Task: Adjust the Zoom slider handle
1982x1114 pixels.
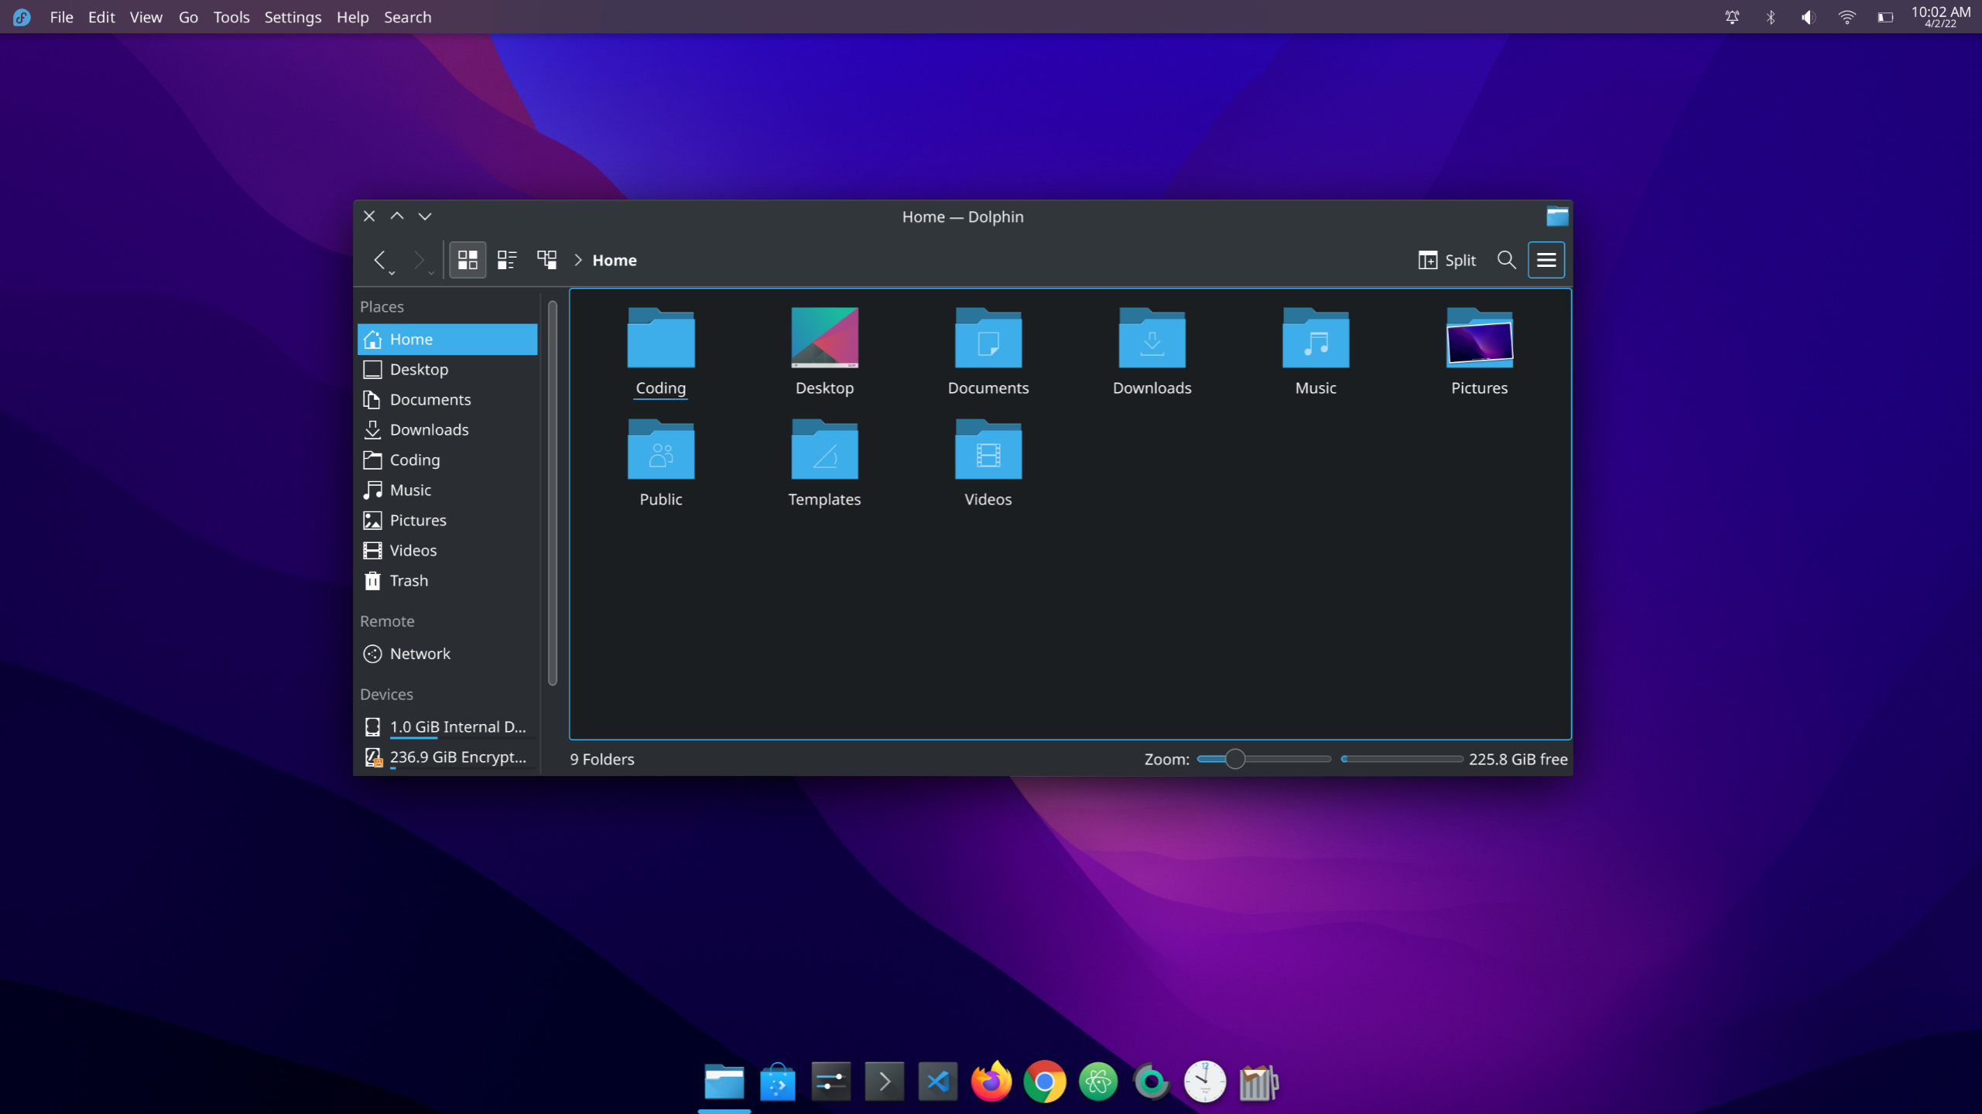Action: 1235,759
